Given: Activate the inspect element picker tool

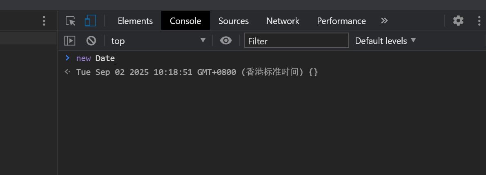Looking at the screenshot, I should coord(71,21).
